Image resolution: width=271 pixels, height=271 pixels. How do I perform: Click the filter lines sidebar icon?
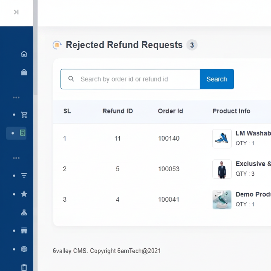[24, 176]
